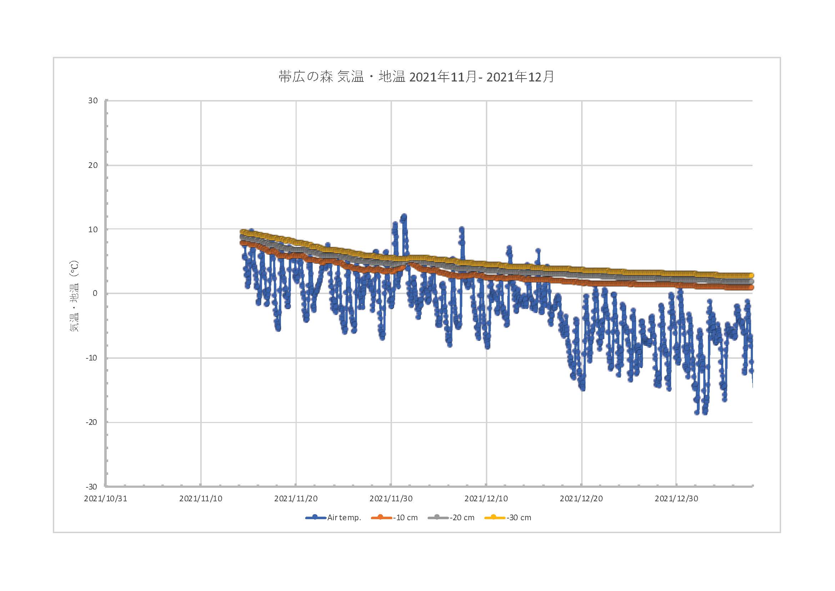Click x-axis date 2021/11/30
The image size is (835, 591).
tap(391, 498)
